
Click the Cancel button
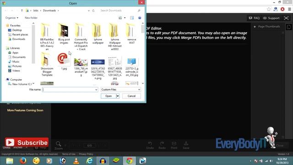pyautogui.click(x=131, y=96)
